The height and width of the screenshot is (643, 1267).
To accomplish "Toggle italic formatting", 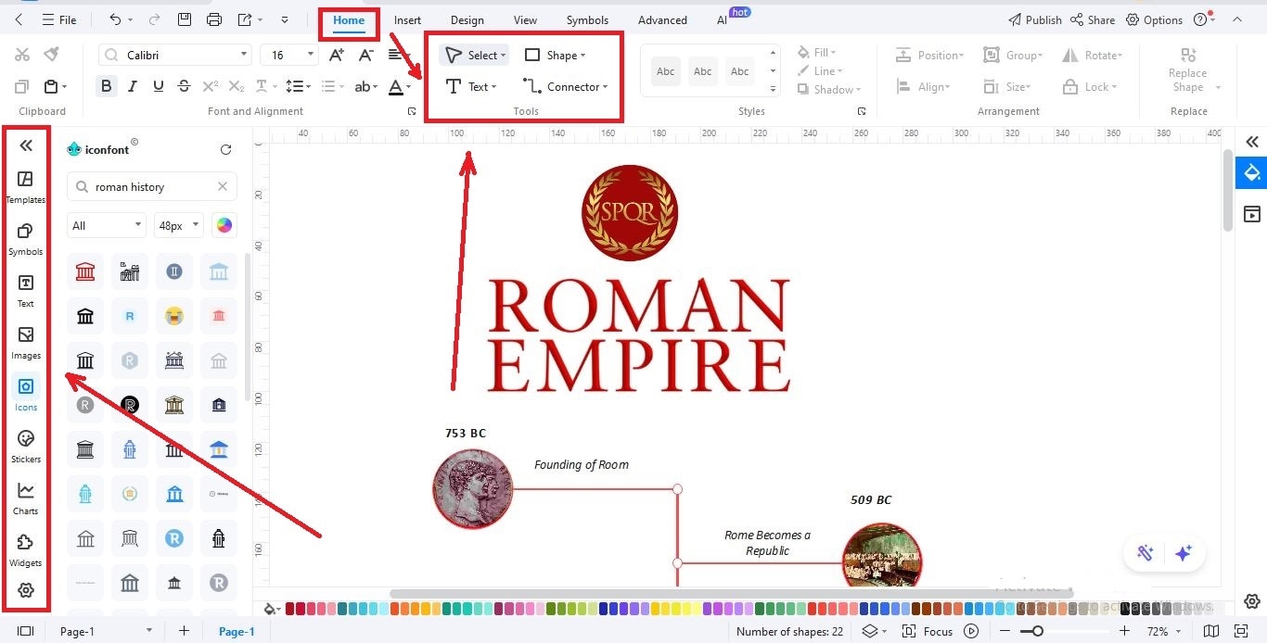I will (132, 85).
